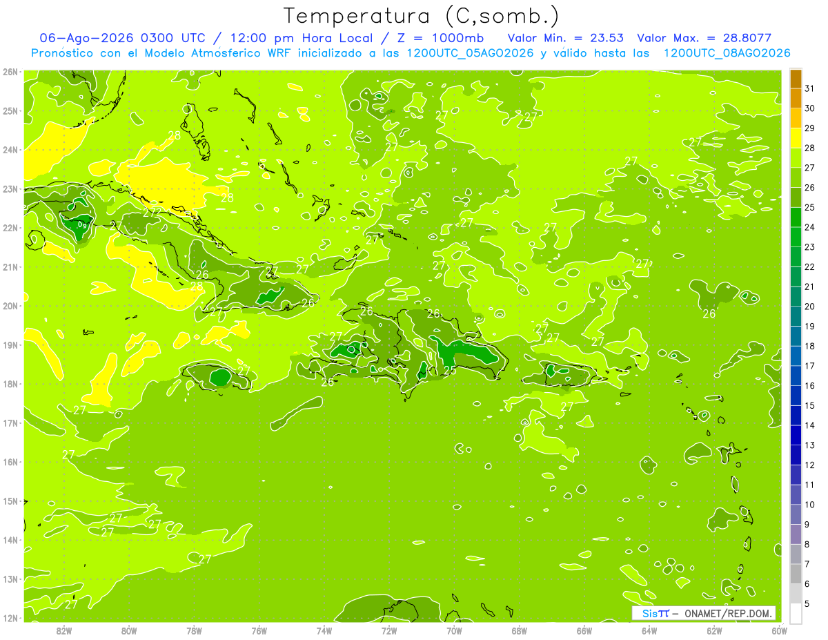Click the yellow legend segment between 28 and 29
Image resolution: width=828 pixels, height=640 pixels.
(796, 138)
